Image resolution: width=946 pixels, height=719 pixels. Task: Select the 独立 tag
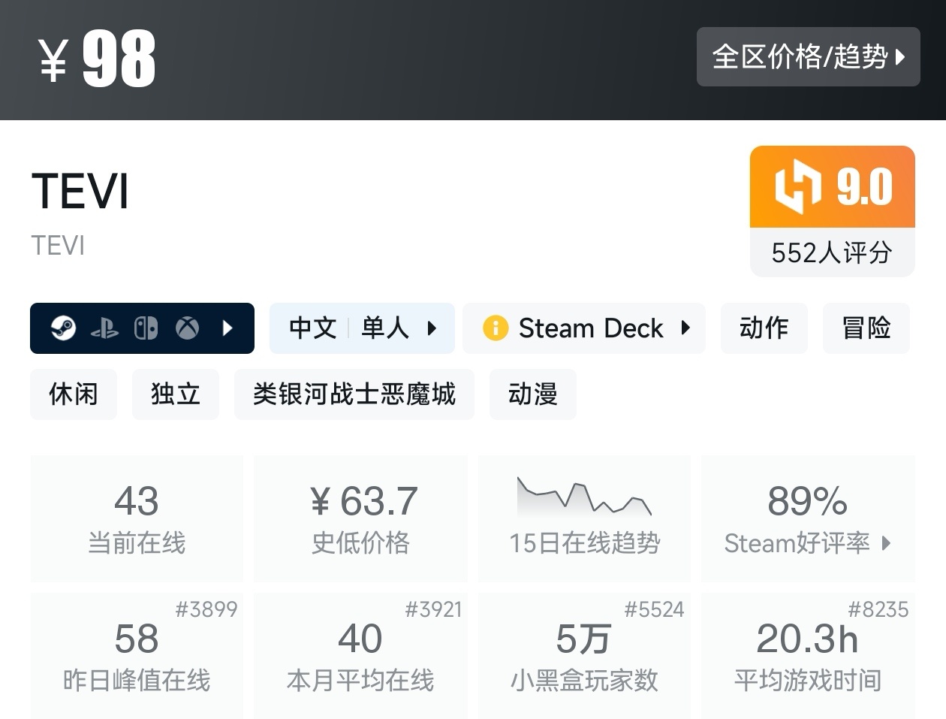(176, 394)
